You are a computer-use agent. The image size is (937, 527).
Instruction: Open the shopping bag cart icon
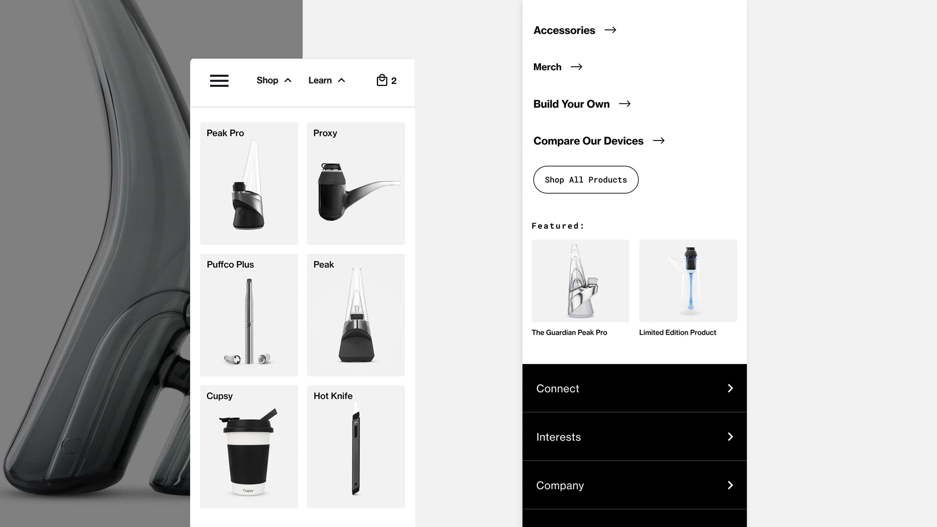click(382, 80)
